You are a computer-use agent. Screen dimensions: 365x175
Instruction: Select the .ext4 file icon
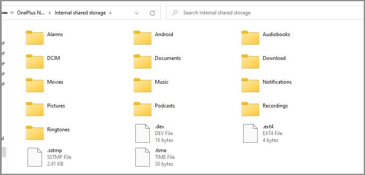coord(250,133)
